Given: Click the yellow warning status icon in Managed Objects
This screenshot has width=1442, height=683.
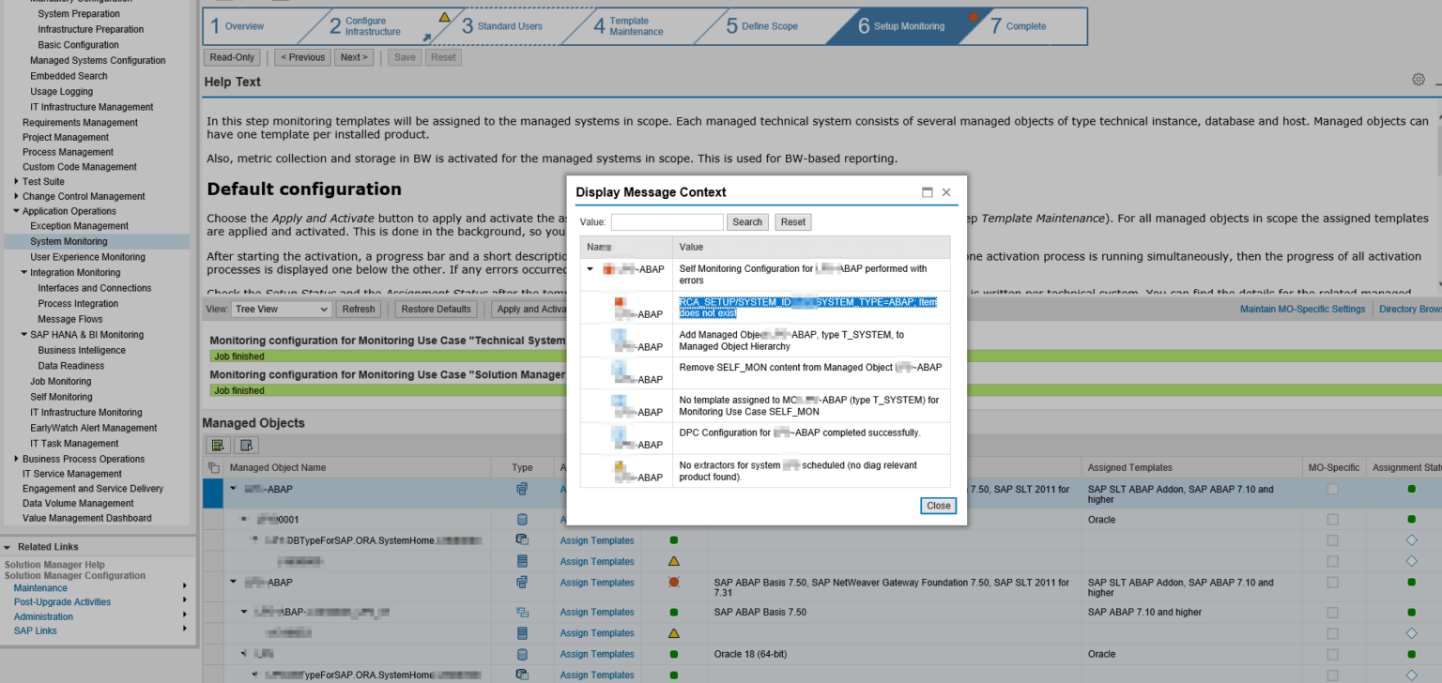Looking at the screenshot, I should (672, 561).
